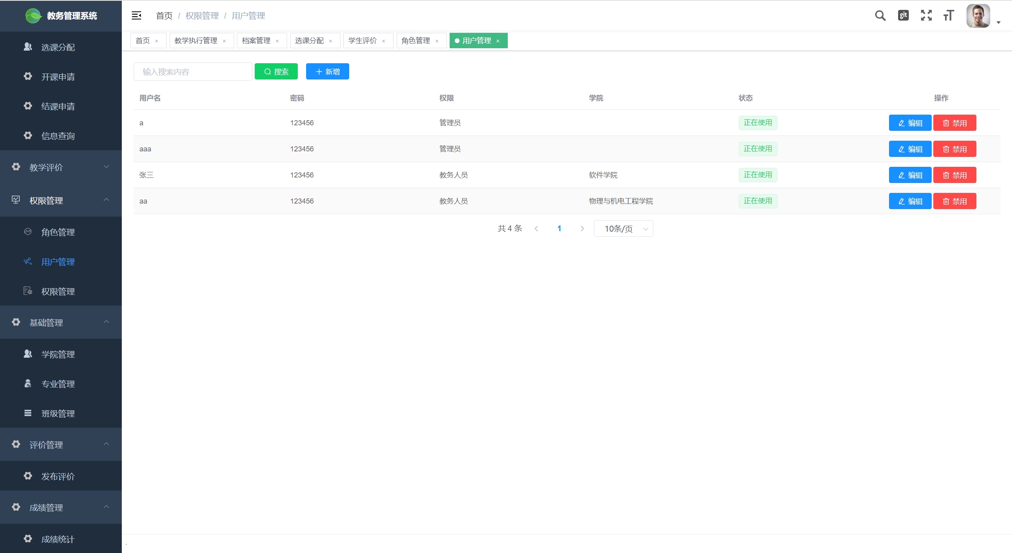Screen dimensions: 1012x553
Task: Click the search magnifier icon in header
Action: [x=880, y=15]
